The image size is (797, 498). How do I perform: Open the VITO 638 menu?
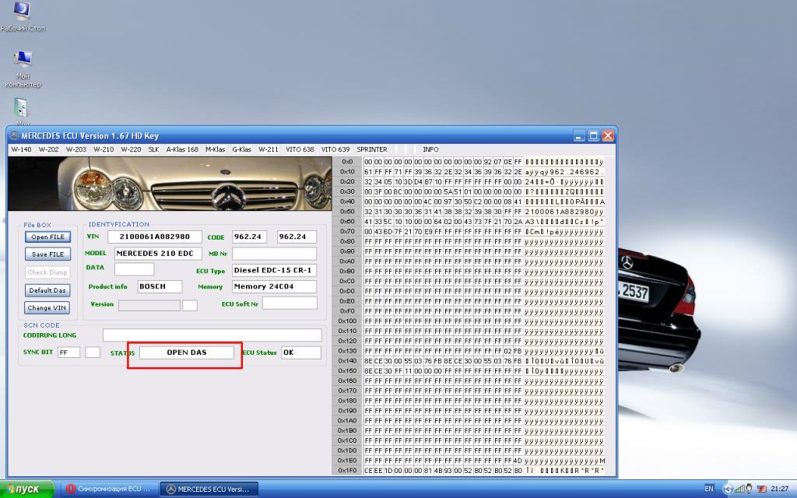300,149
